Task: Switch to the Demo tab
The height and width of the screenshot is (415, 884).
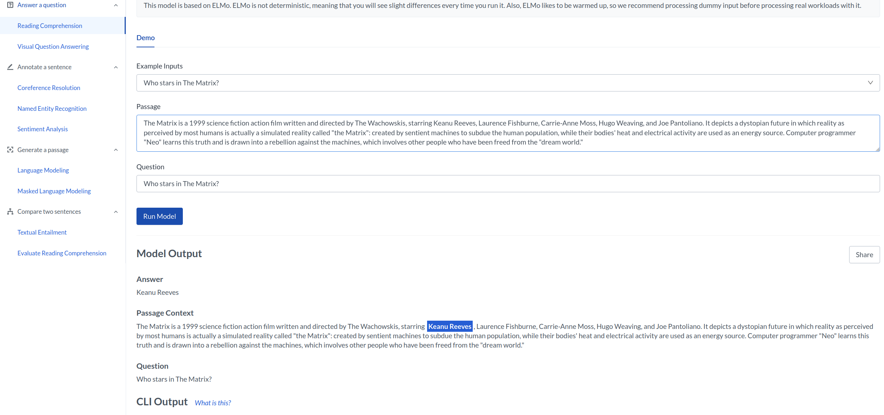Action: coord(145,38)
